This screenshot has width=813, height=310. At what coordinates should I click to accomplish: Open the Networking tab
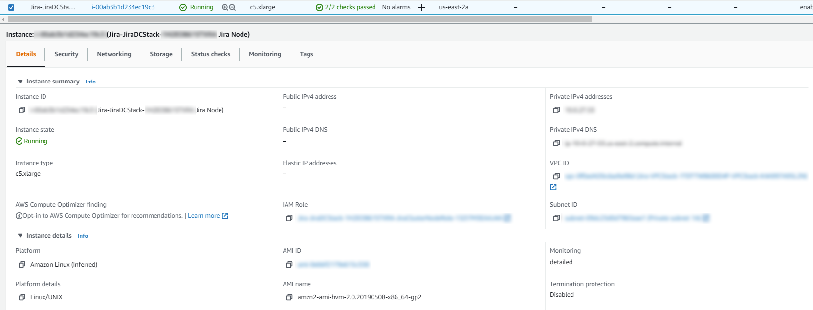coord(114,54)
